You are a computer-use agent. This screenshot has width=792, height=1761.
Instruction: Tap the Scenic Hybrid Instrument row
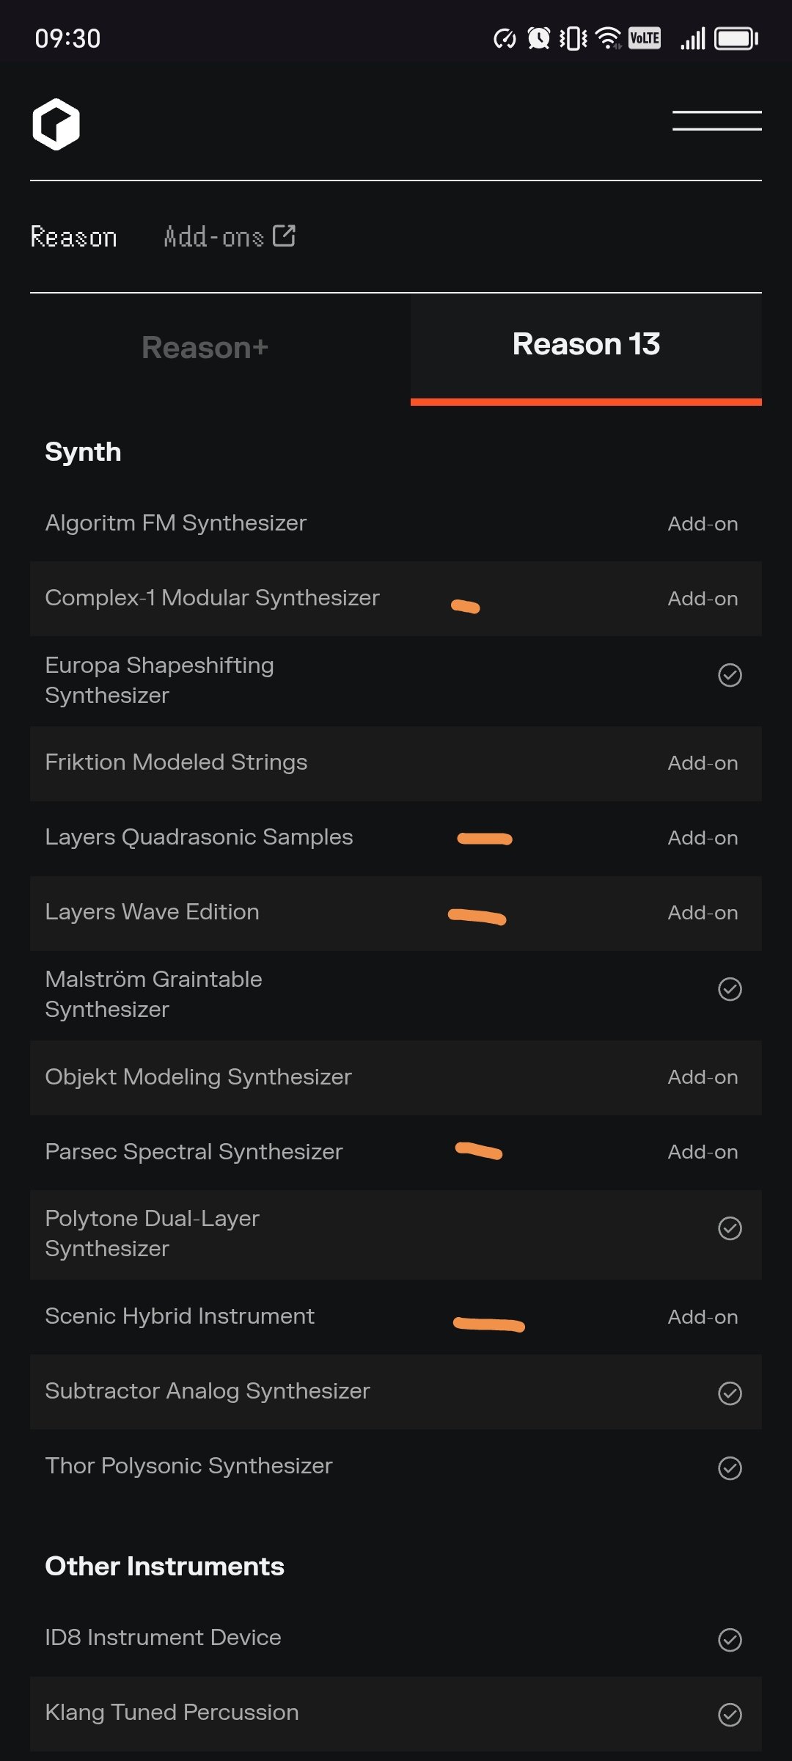180,1316
